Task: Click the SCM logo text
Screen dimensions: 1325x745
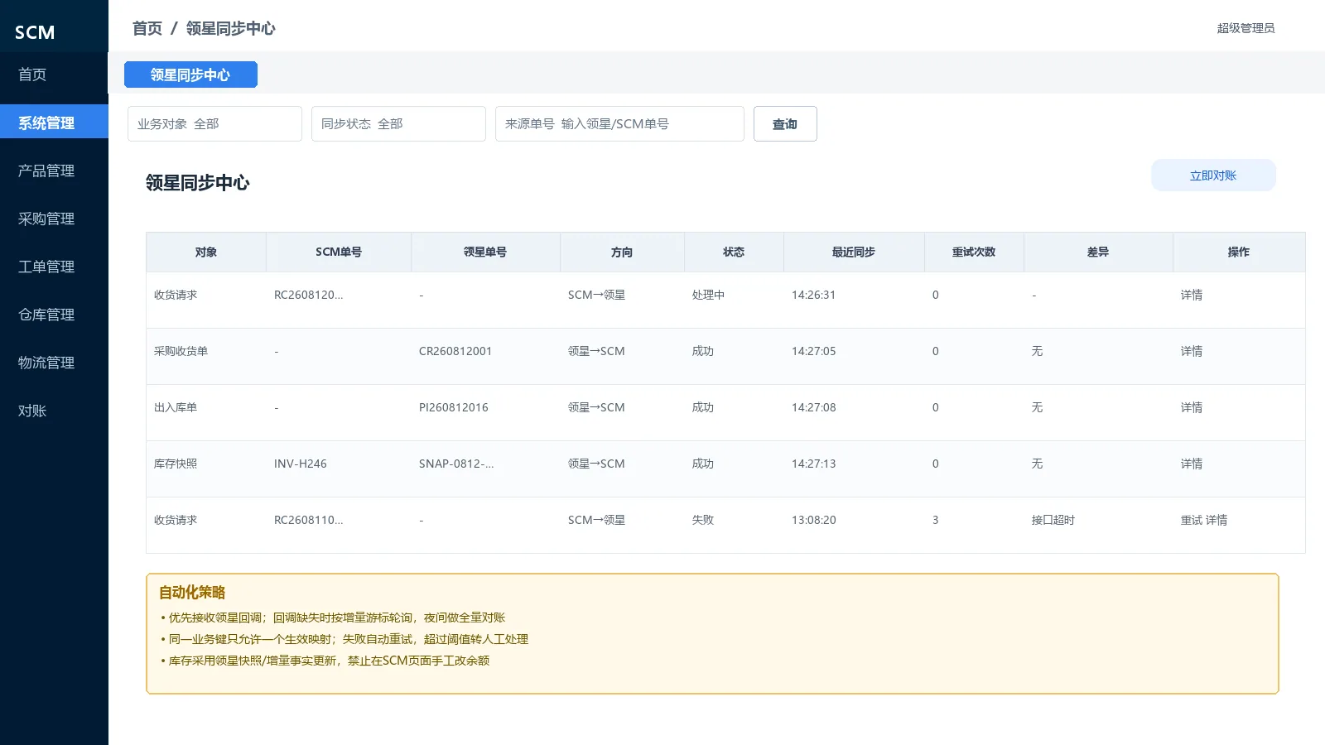Action: click(35, 32)
